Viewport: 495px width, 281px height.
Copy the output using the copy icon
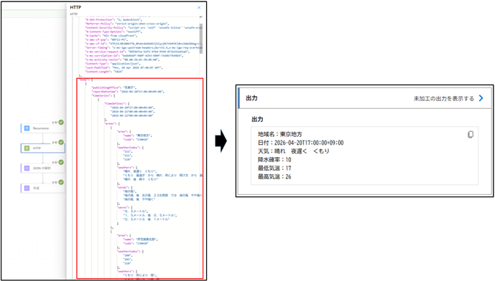[x=471, y=135]
